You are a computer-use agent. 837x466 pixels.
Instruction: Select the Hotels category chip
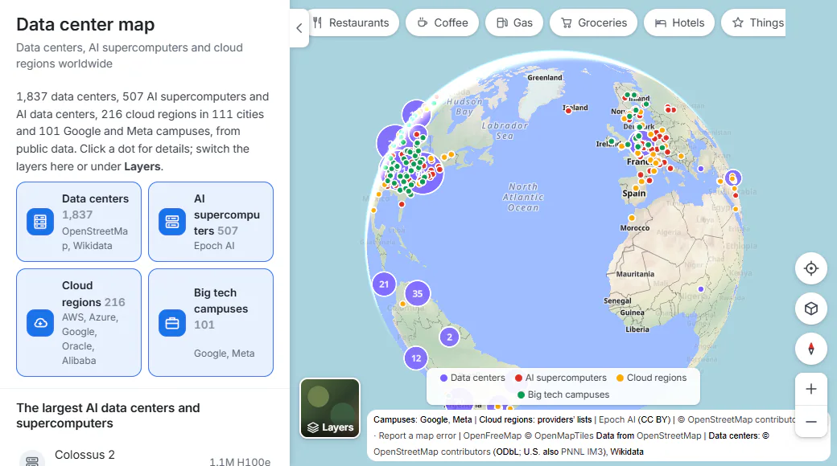point(679,23)
